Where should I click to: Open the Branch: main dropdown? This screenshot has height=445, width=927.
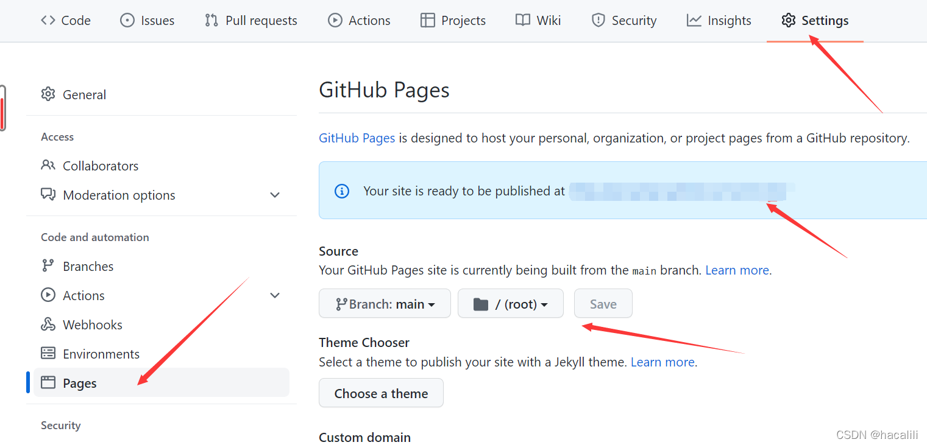click(x=385, y=303)
